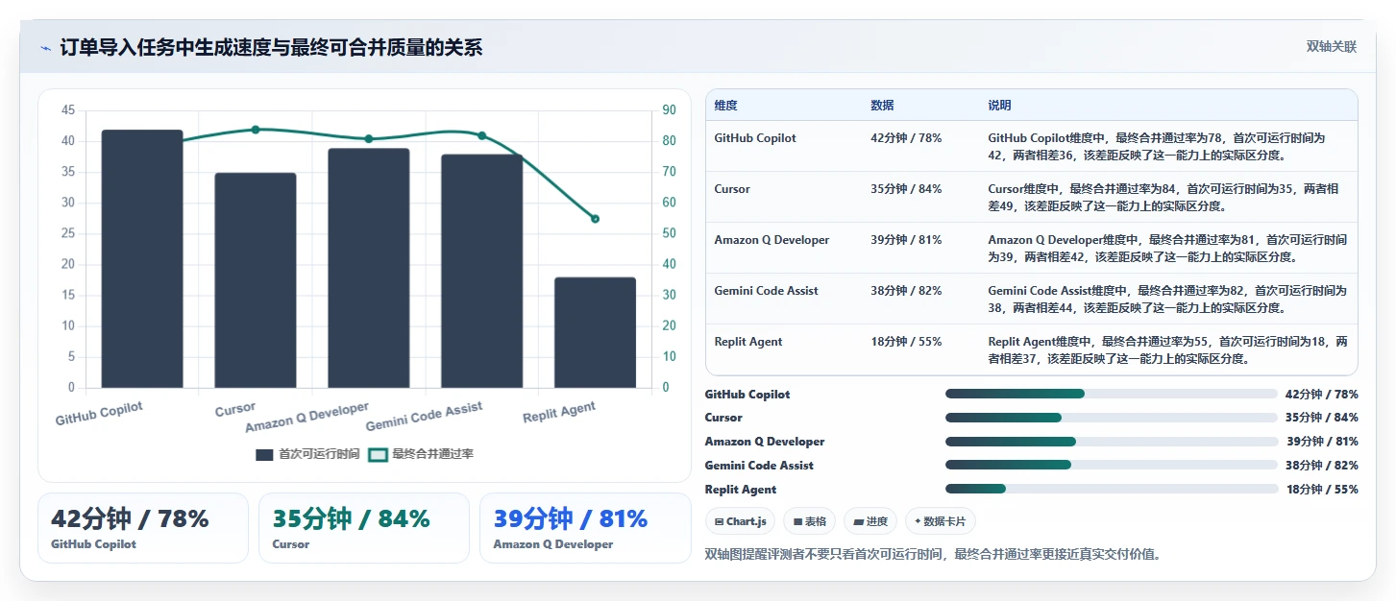Click the green outlined 最终合并通过率 legend swatch
The width and height of the screenshot is (1396, 601).
click(x=378, y=455)
